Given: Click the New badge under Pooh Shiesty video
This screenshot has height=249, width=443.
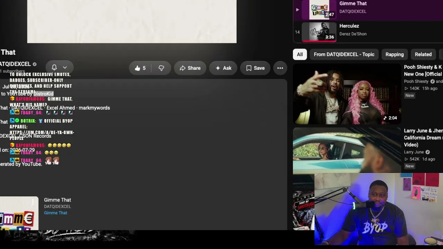Looking at the screenshot, I should pos(409,95).
